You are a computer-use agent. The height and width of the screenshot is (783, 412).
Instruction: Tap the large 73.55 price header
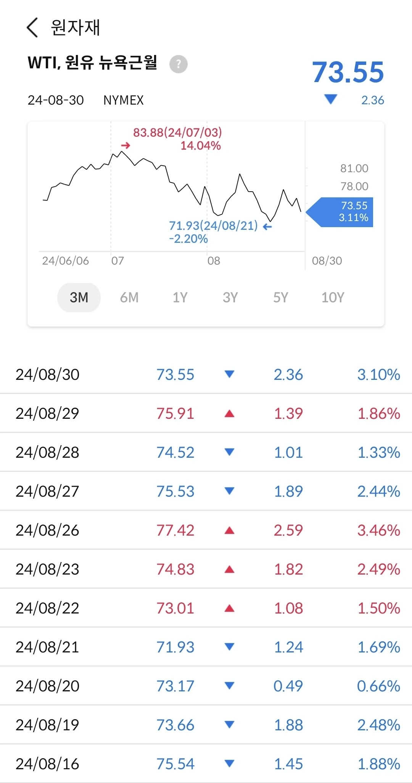(348, 72)
